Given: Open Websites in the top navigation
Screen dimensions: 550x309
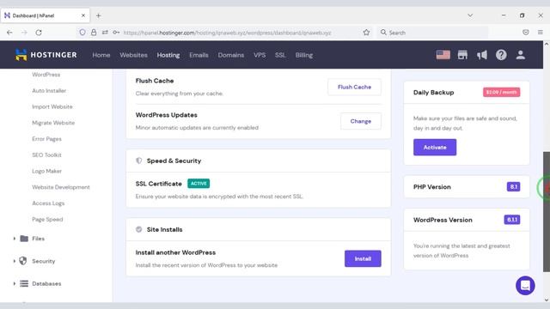Looking at the screenshot, I should [x=134, y=55].
